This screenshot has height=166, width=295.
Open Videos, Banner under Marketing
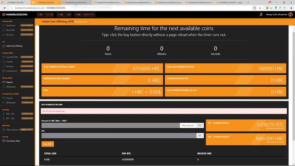click(13, 130)
